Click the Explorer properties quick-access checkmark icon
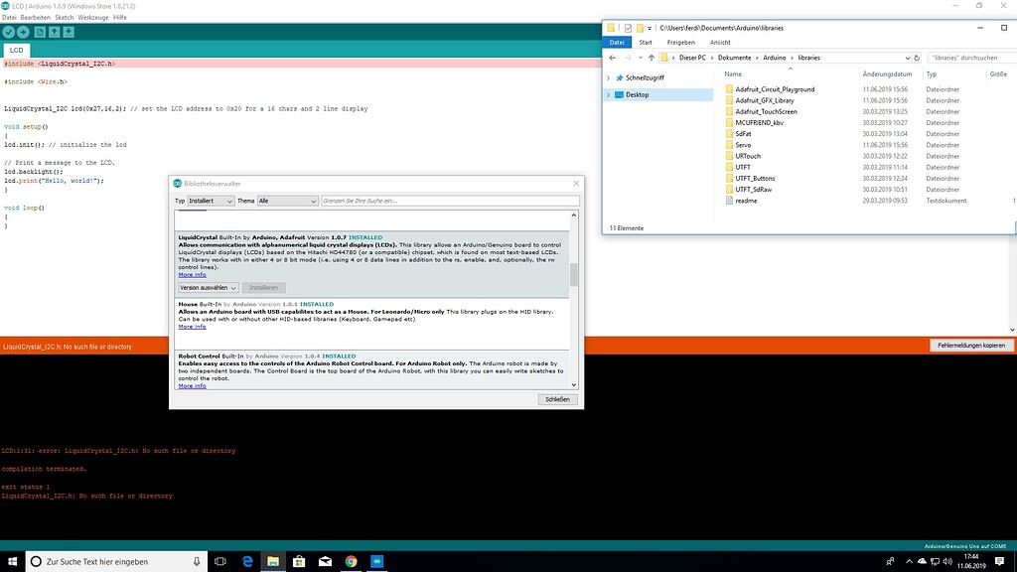Screen dimensions: 1017x572 coord(628,28)
